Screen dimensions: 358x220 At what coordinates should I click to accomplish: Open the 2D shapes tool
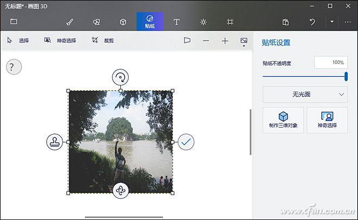[97, 22]
